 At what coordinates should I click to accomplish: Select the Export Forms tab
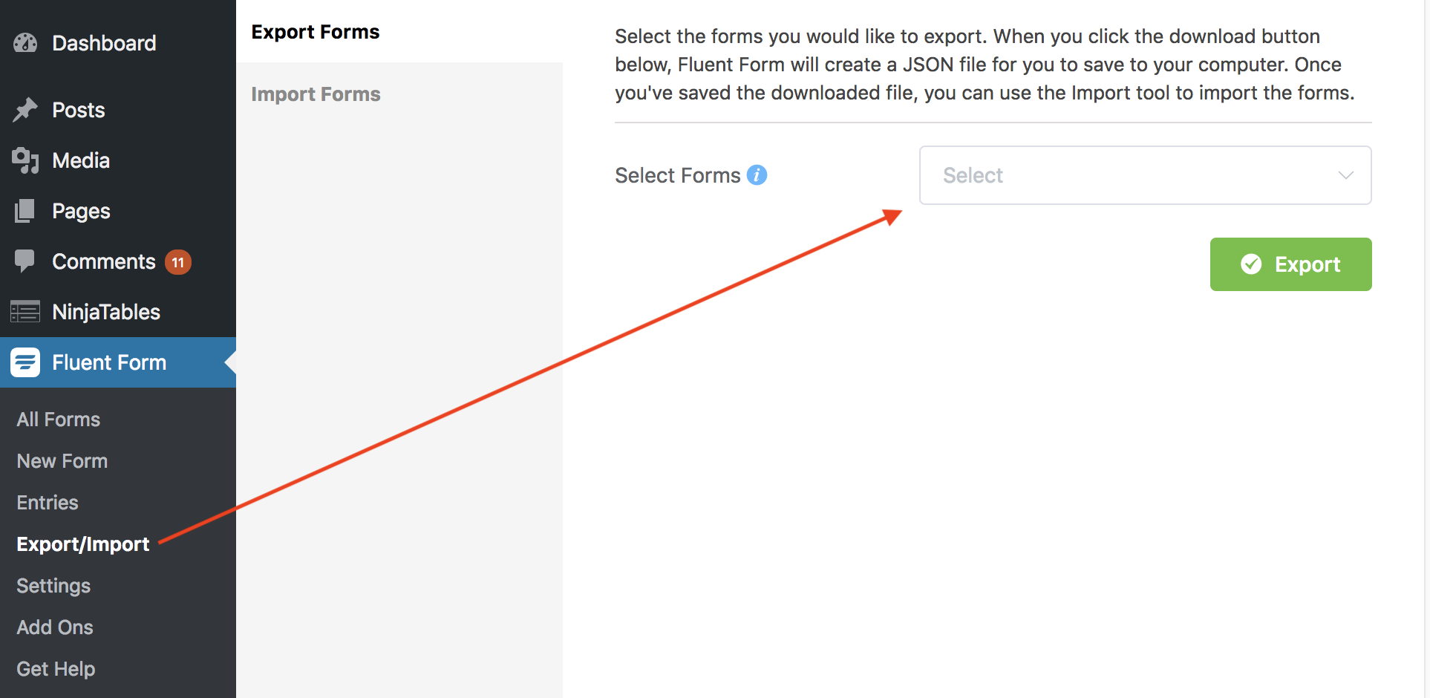pyautogui.click(x=316, y=32)
